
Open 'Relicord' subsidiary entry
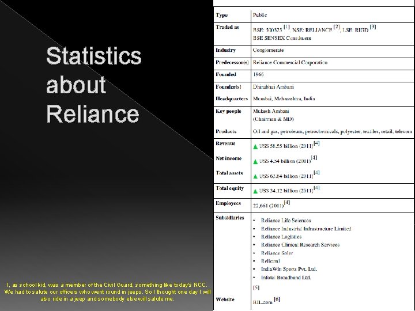270,261
